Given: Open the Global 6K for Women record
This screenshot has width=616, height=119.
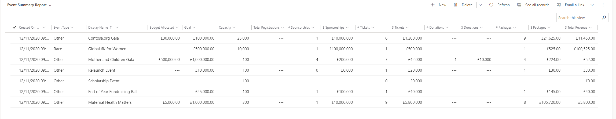Looking at the screenshot, I should coord(107,49).
